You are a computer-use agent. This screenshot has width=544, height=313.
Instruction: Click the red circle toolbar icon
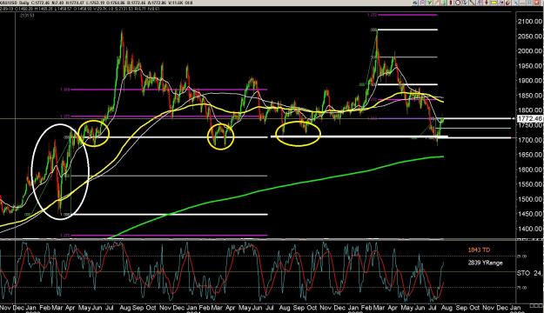pyautogui.click(x=458, y=3)
